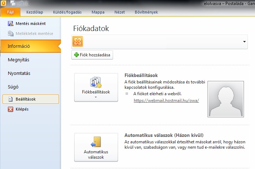Expand the Quick Access Toolbar customize arrow

point(29,4)
